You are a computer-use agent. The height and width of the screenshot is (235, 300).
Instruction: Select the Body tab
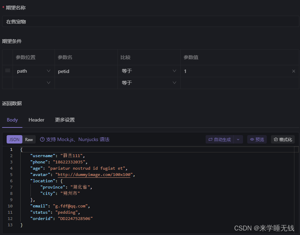pos(12,120)
